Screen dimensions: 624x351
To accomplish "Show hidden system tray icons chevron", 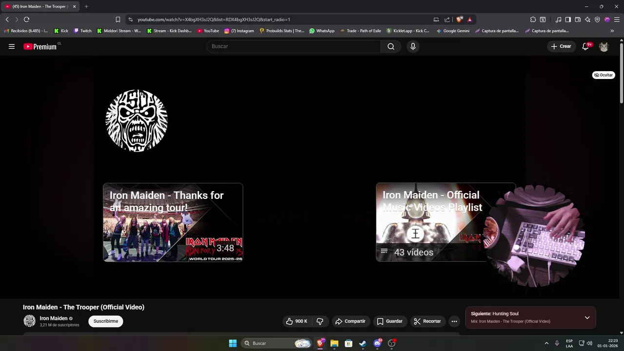I will (546, 343).
